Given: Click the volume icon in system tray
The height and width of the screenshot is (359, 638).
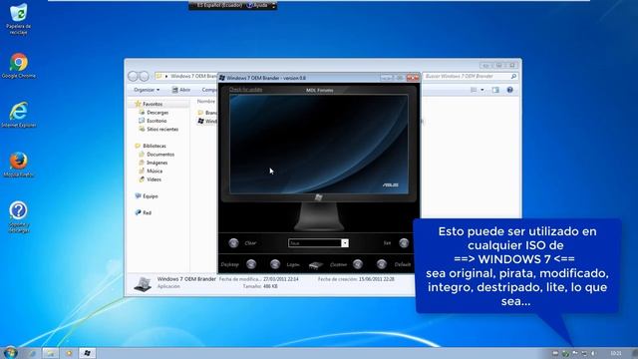Looking at the screenshot, I should pos(594,353).
